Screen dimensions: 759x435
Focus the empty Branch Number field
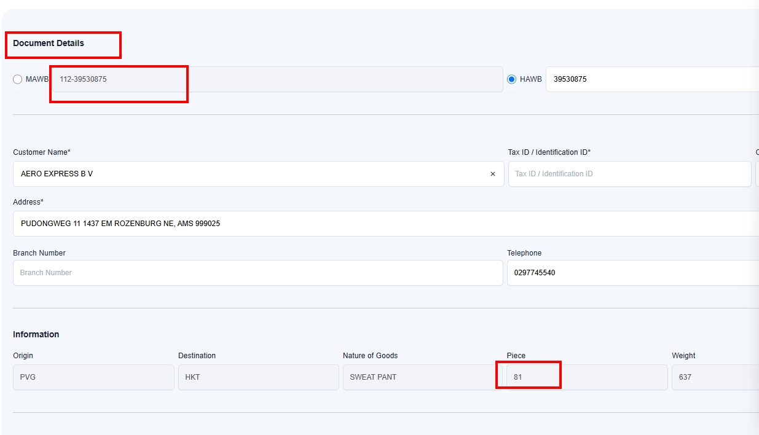point(258,273)
